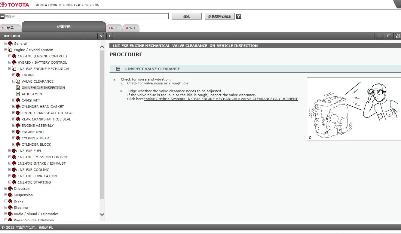Select 1NZ-FXE INTAKE / EXHAUST tree item
401x234 pixels.
pos(42,163)
